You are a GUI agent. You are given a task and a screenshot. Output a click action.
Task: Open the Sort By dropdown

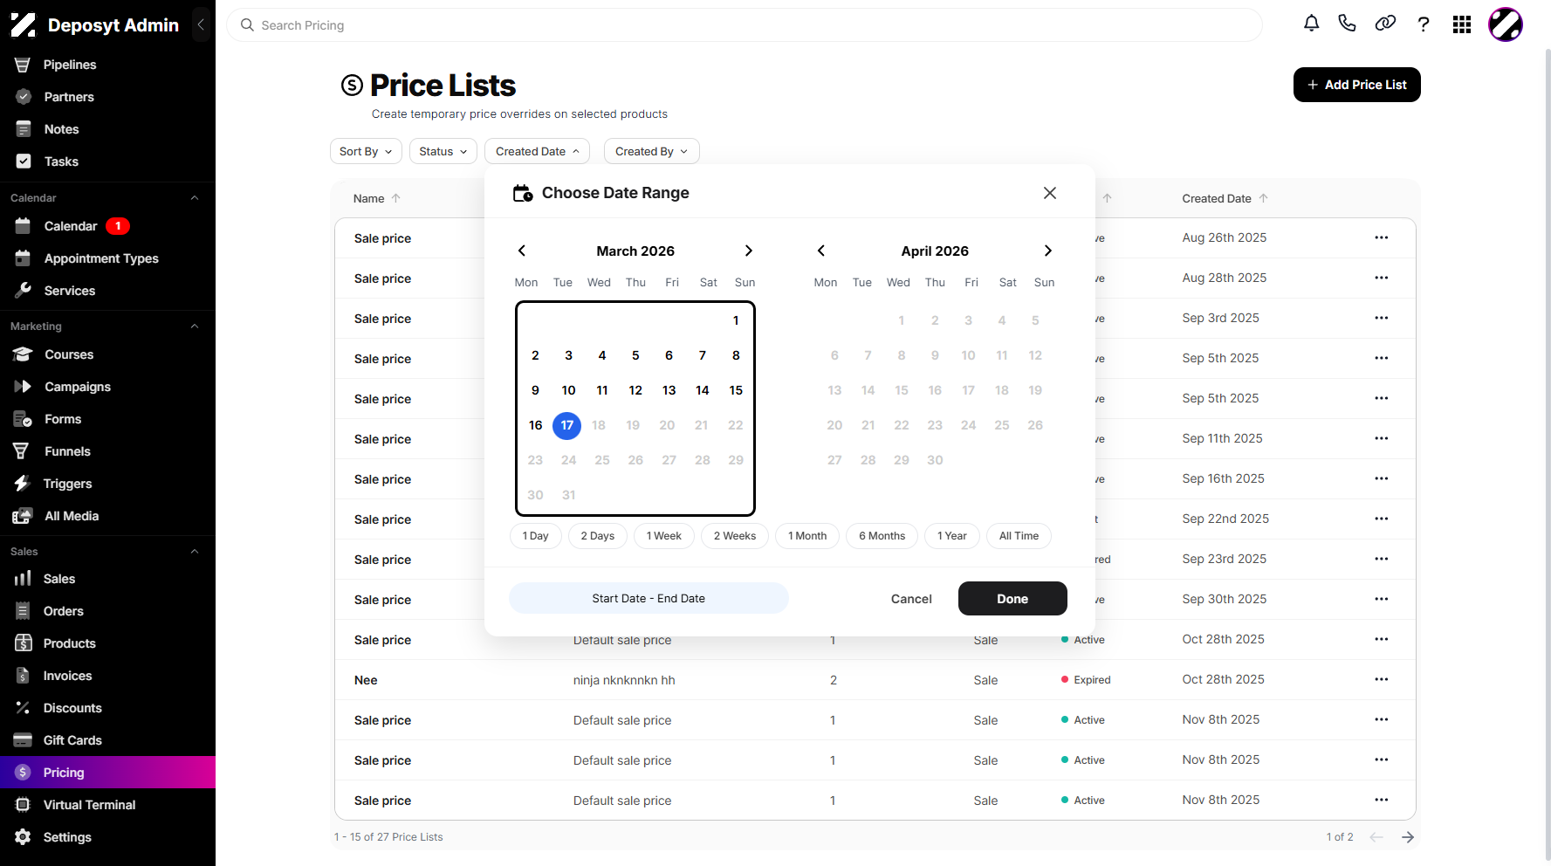point(366,151)
